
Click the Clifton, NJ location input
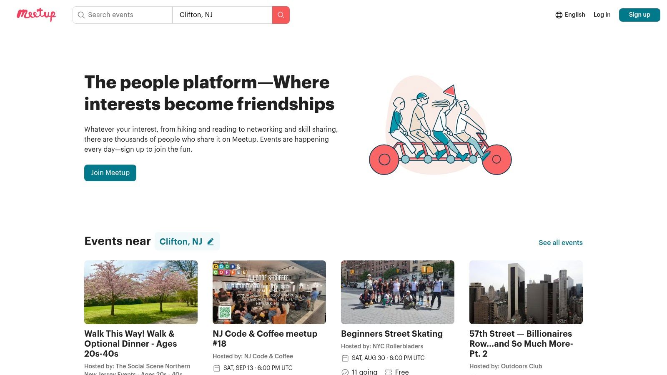(222, 15)
